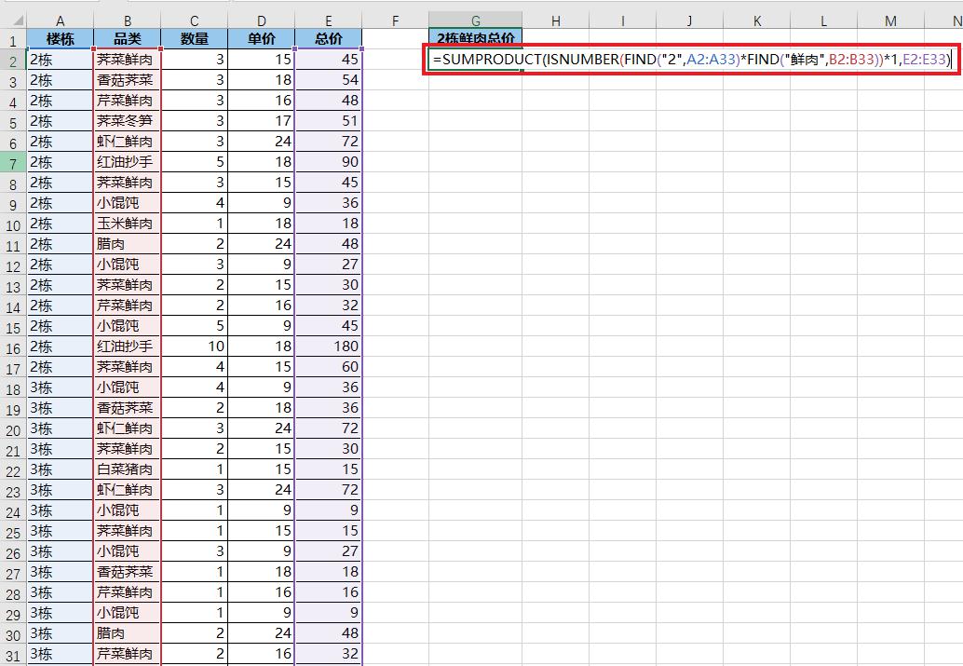Select cell A18 first 3栋 entry
The height and width of the screenshot is (666, 963).
click(61, 387)
